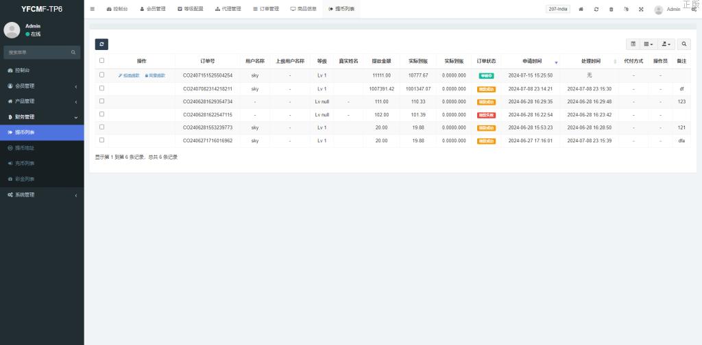Tick the checkbox for order CO2407151525504254

(x=102, y=75)
